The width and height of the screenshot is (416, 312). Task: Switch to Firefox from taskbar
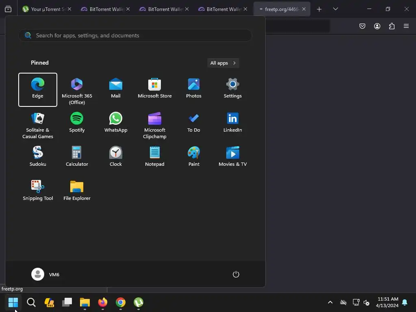(103, 302)
